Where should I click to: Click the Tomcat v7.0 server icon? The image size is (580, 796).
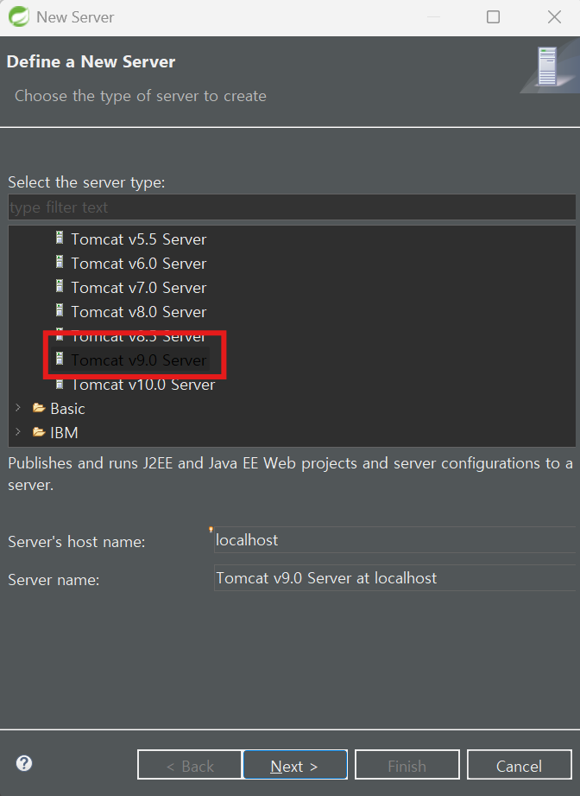pyautogui.click(x=60, y=286)
